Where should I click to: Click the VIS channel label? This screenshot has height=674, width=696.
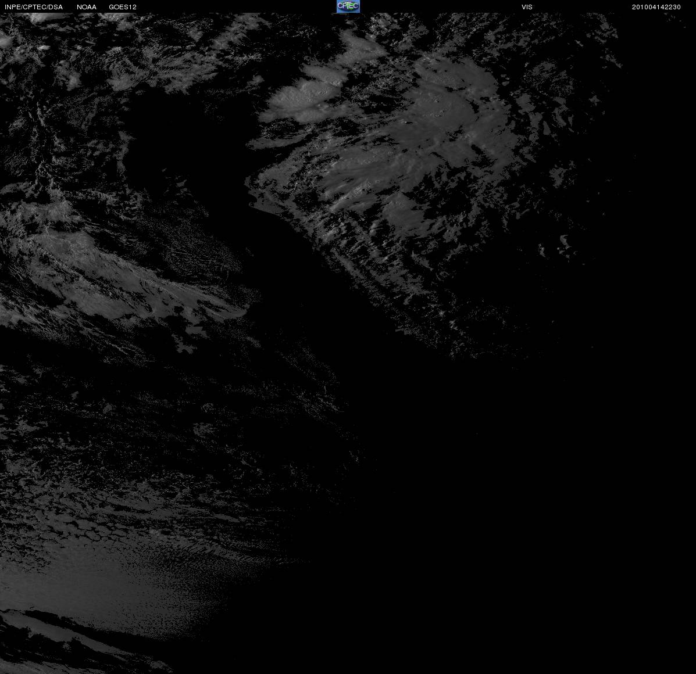[527, 7]
